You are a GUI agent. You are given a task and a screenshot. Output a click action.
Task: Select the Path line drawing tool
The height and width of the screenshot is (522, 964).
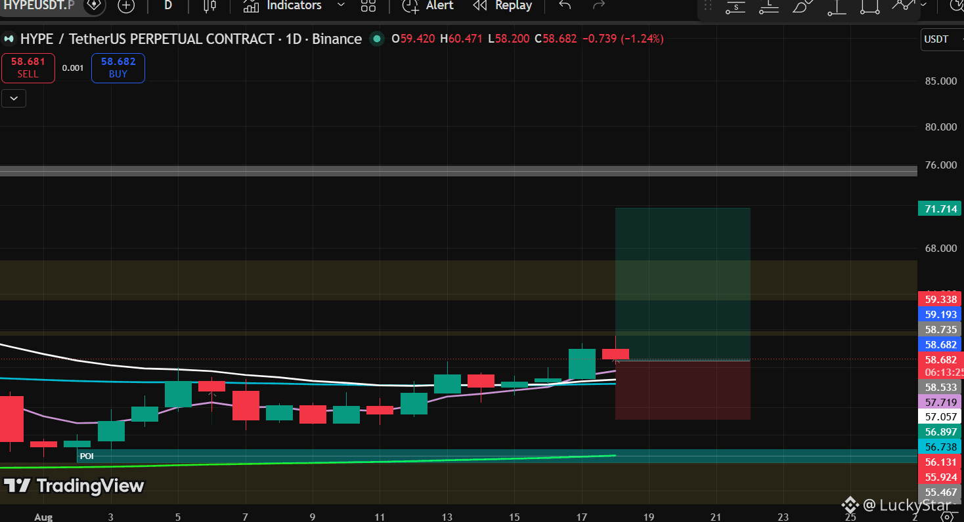click(x=903, y=5)
